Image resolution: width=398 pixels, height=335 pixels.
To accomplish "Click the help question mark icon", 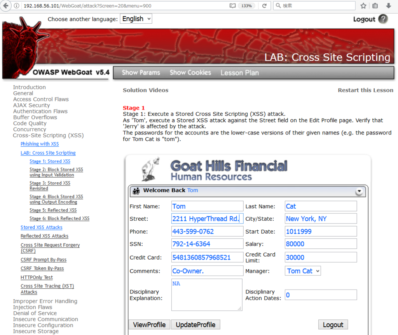I will (x=383, y=19).
